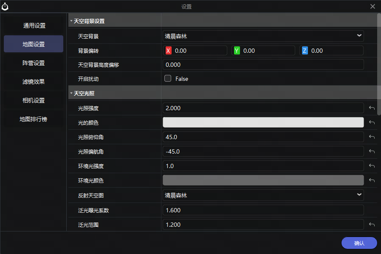
Task: Click reset arrow beside 光的颜色
Action: point(372,123)
